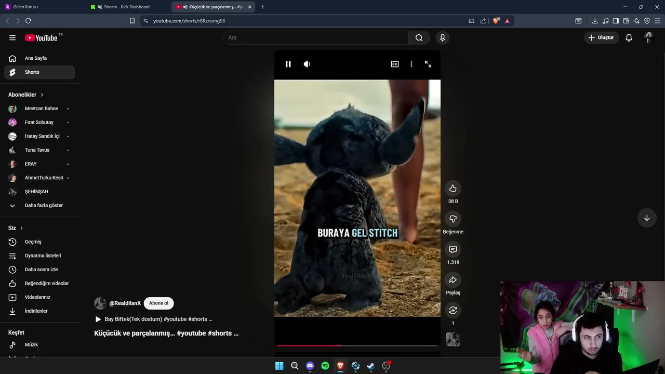Open Ana Sayfa in the sidebar
This screenshot has width=665, height=374.
click(x=39, y=58)
